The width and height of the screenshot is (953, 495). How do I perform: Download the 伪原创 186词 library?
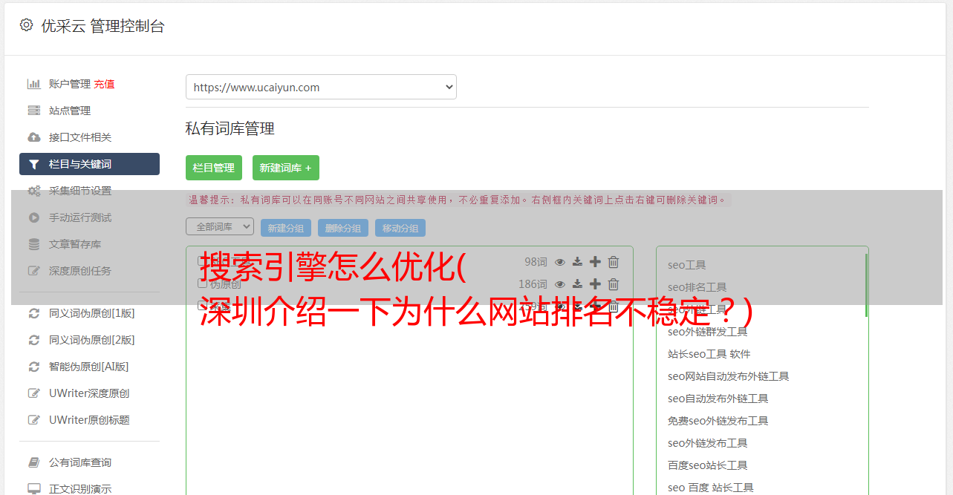point(577,284)
